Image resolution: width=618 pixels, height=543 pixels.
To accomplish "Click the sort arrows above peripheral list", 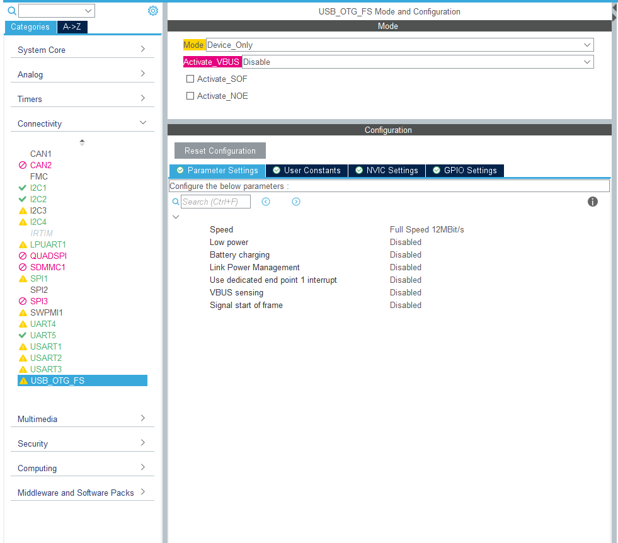I will (x=82, y=142).
